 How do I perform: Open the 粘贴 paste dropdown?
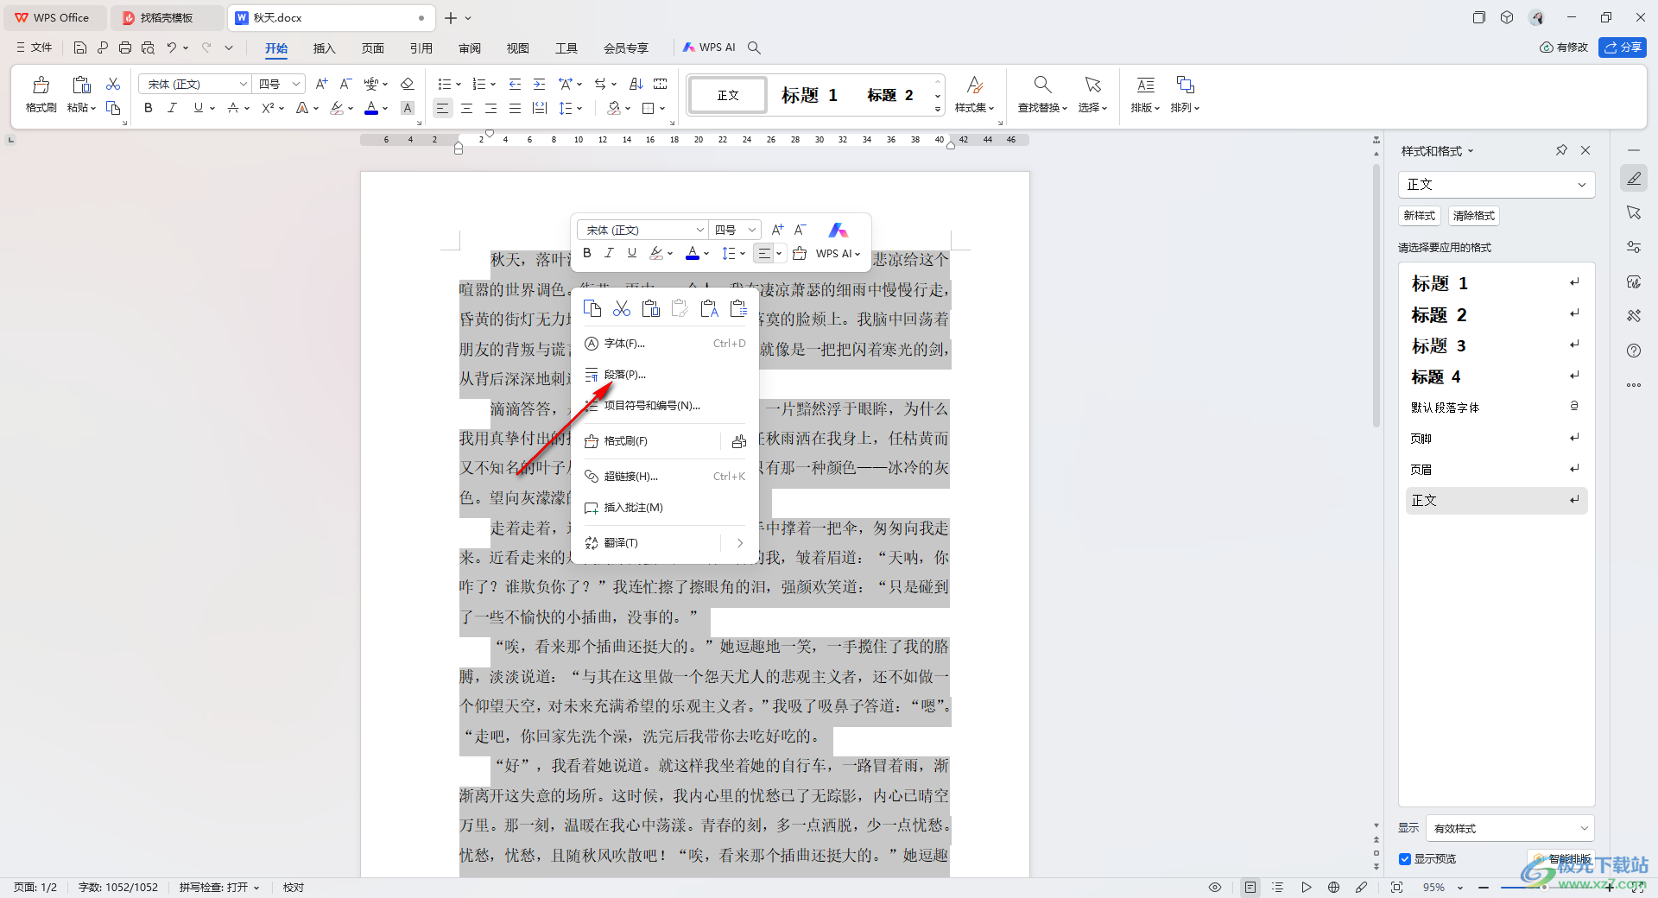click(x=82, y=108)
